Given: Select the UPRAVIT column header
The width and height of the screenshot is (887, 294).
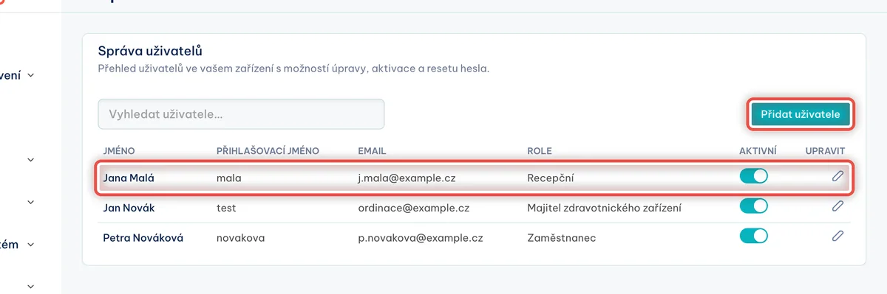Looking at the screenshot, I should [825, 151].
